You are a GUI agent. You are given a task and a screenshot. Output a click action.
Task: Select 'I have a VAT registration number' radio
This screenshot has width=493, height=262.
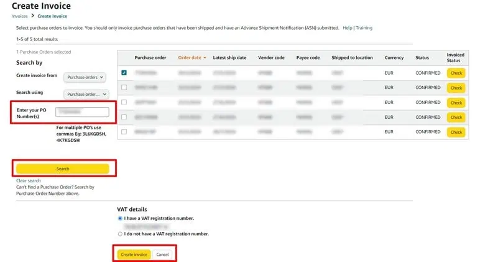(x=120, y=218)
